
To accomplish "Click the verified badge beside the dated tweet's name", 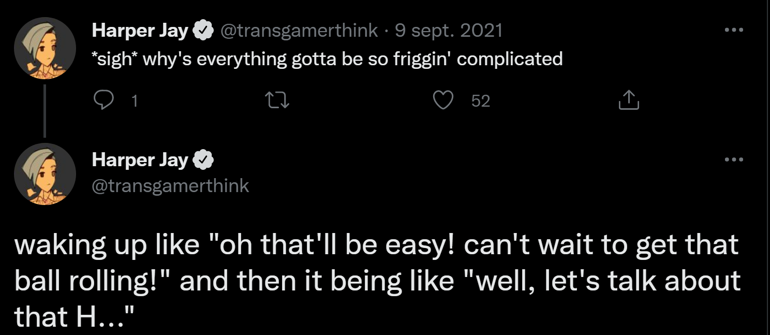I will point(203,32).
